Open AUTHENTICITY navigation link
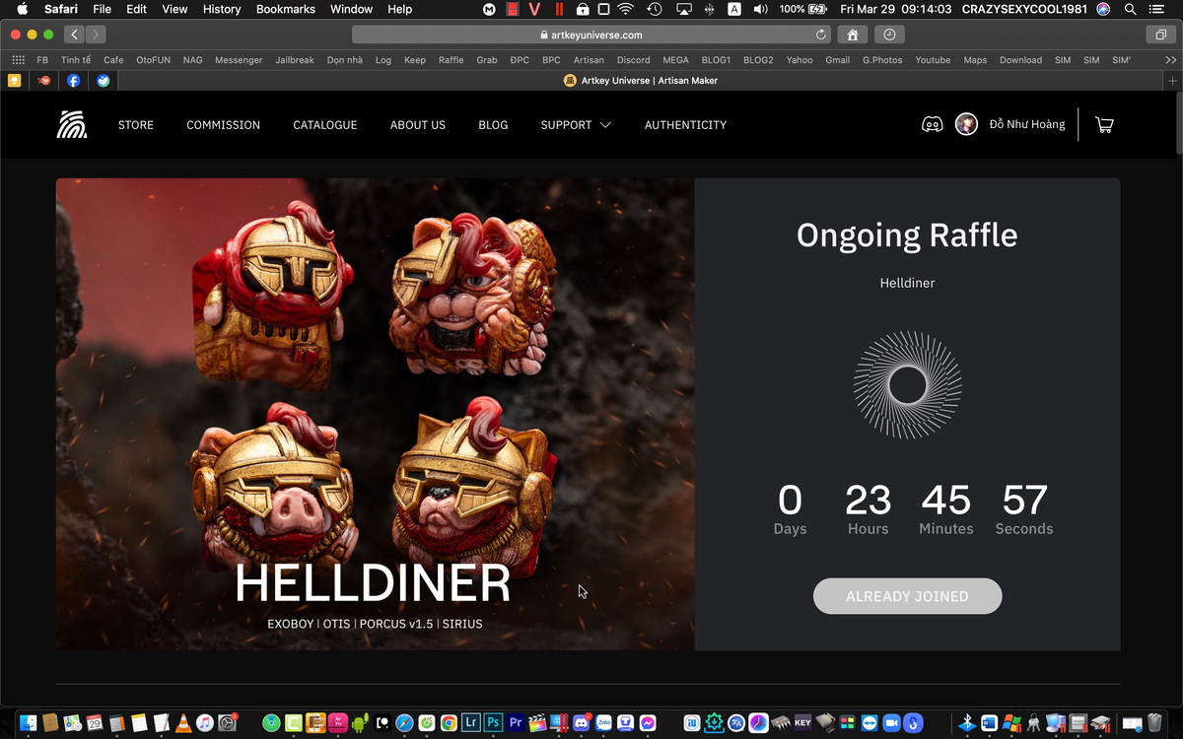 685,125
